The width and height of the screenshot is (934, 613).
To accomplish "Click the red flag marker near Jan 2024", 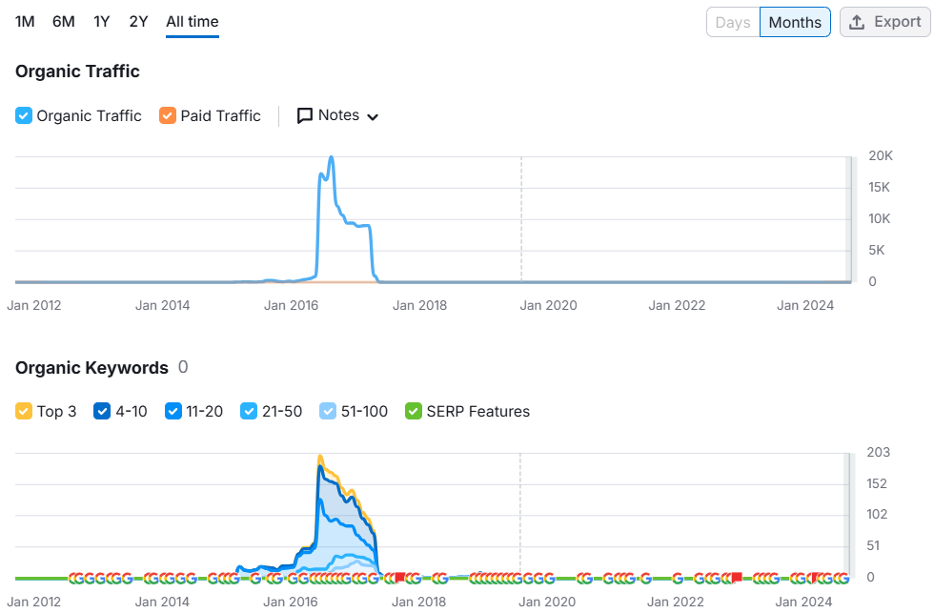I will pyautogui.click(x=816, y=578).
